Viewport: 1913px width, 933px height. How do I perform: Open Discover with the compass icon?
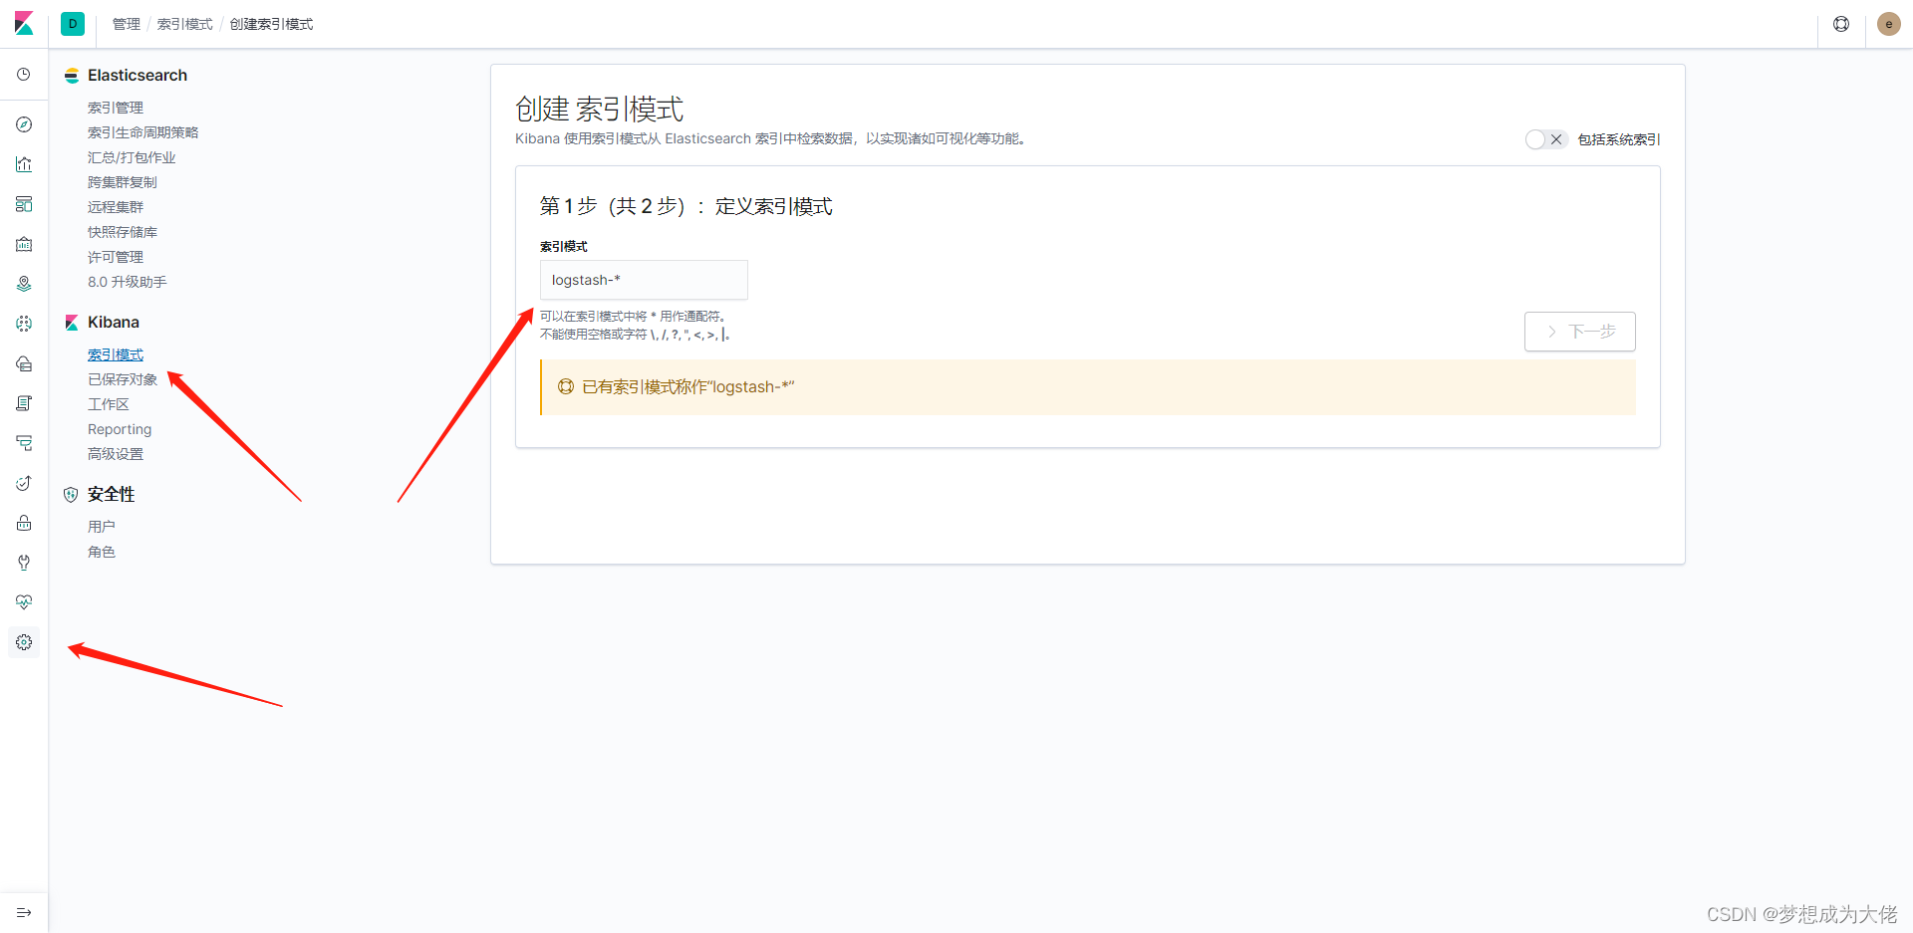24,124
